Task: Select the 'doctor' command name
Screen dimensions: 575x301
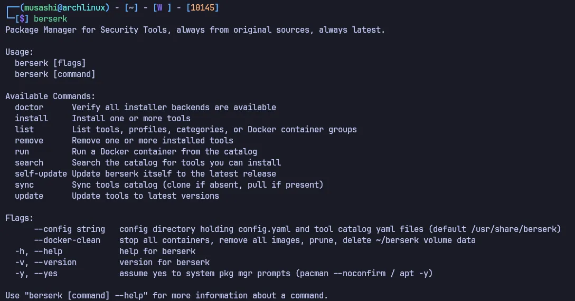Action: pos(29,108)
